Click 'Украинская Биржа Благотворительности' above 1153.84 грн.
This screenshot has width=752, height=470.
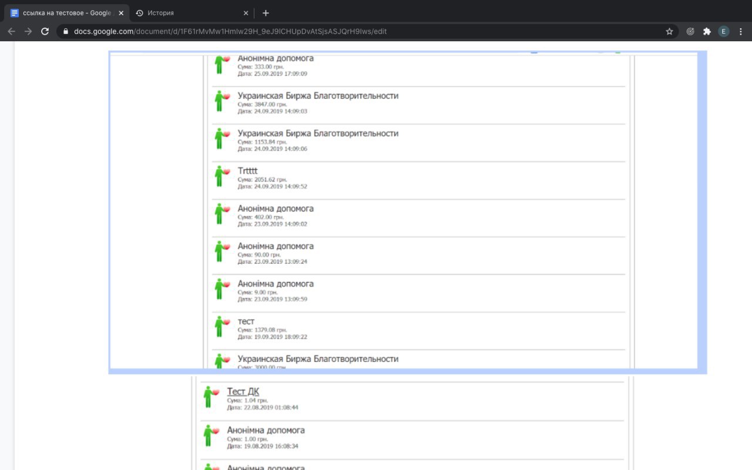318,133
